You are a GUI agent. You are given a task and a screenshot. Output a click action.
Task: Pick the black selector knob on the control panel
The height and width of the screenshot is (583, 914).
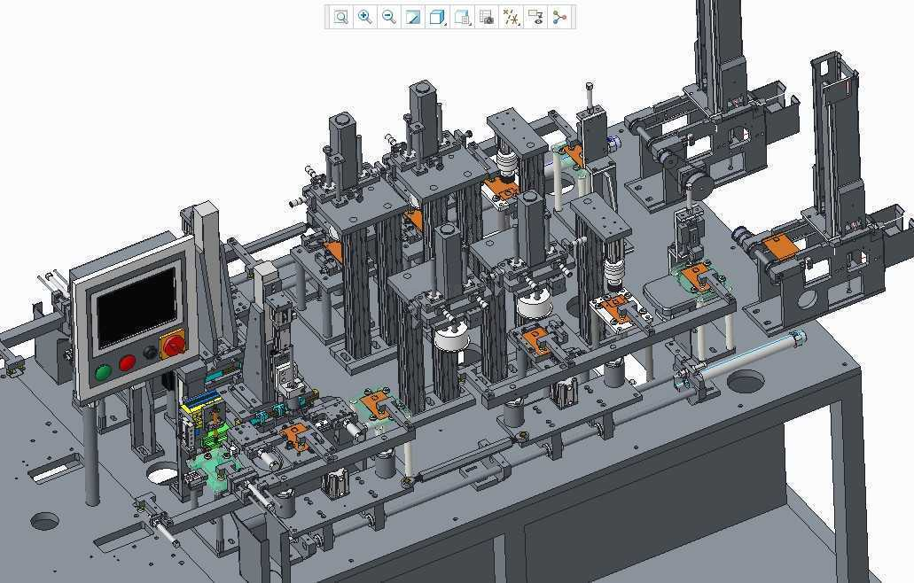150,353
